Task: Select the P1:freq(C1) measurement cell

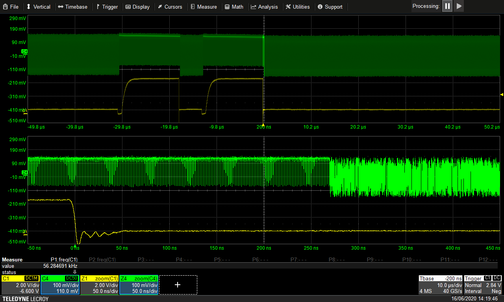Action: click(x=64, y=260)
